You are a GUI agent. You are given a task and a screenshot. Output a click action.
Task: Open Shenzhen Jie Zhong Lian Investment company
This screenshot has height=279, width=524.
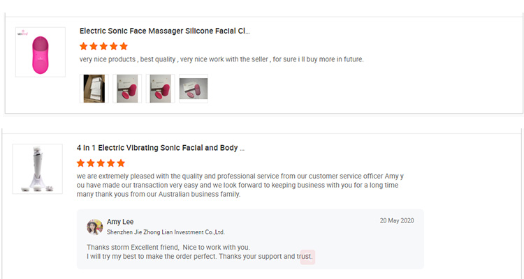pyautogui.click(x=166, y=232)
